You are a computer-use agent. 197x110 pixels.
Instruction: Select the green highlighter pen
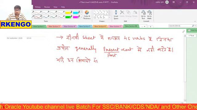[69, 16]
